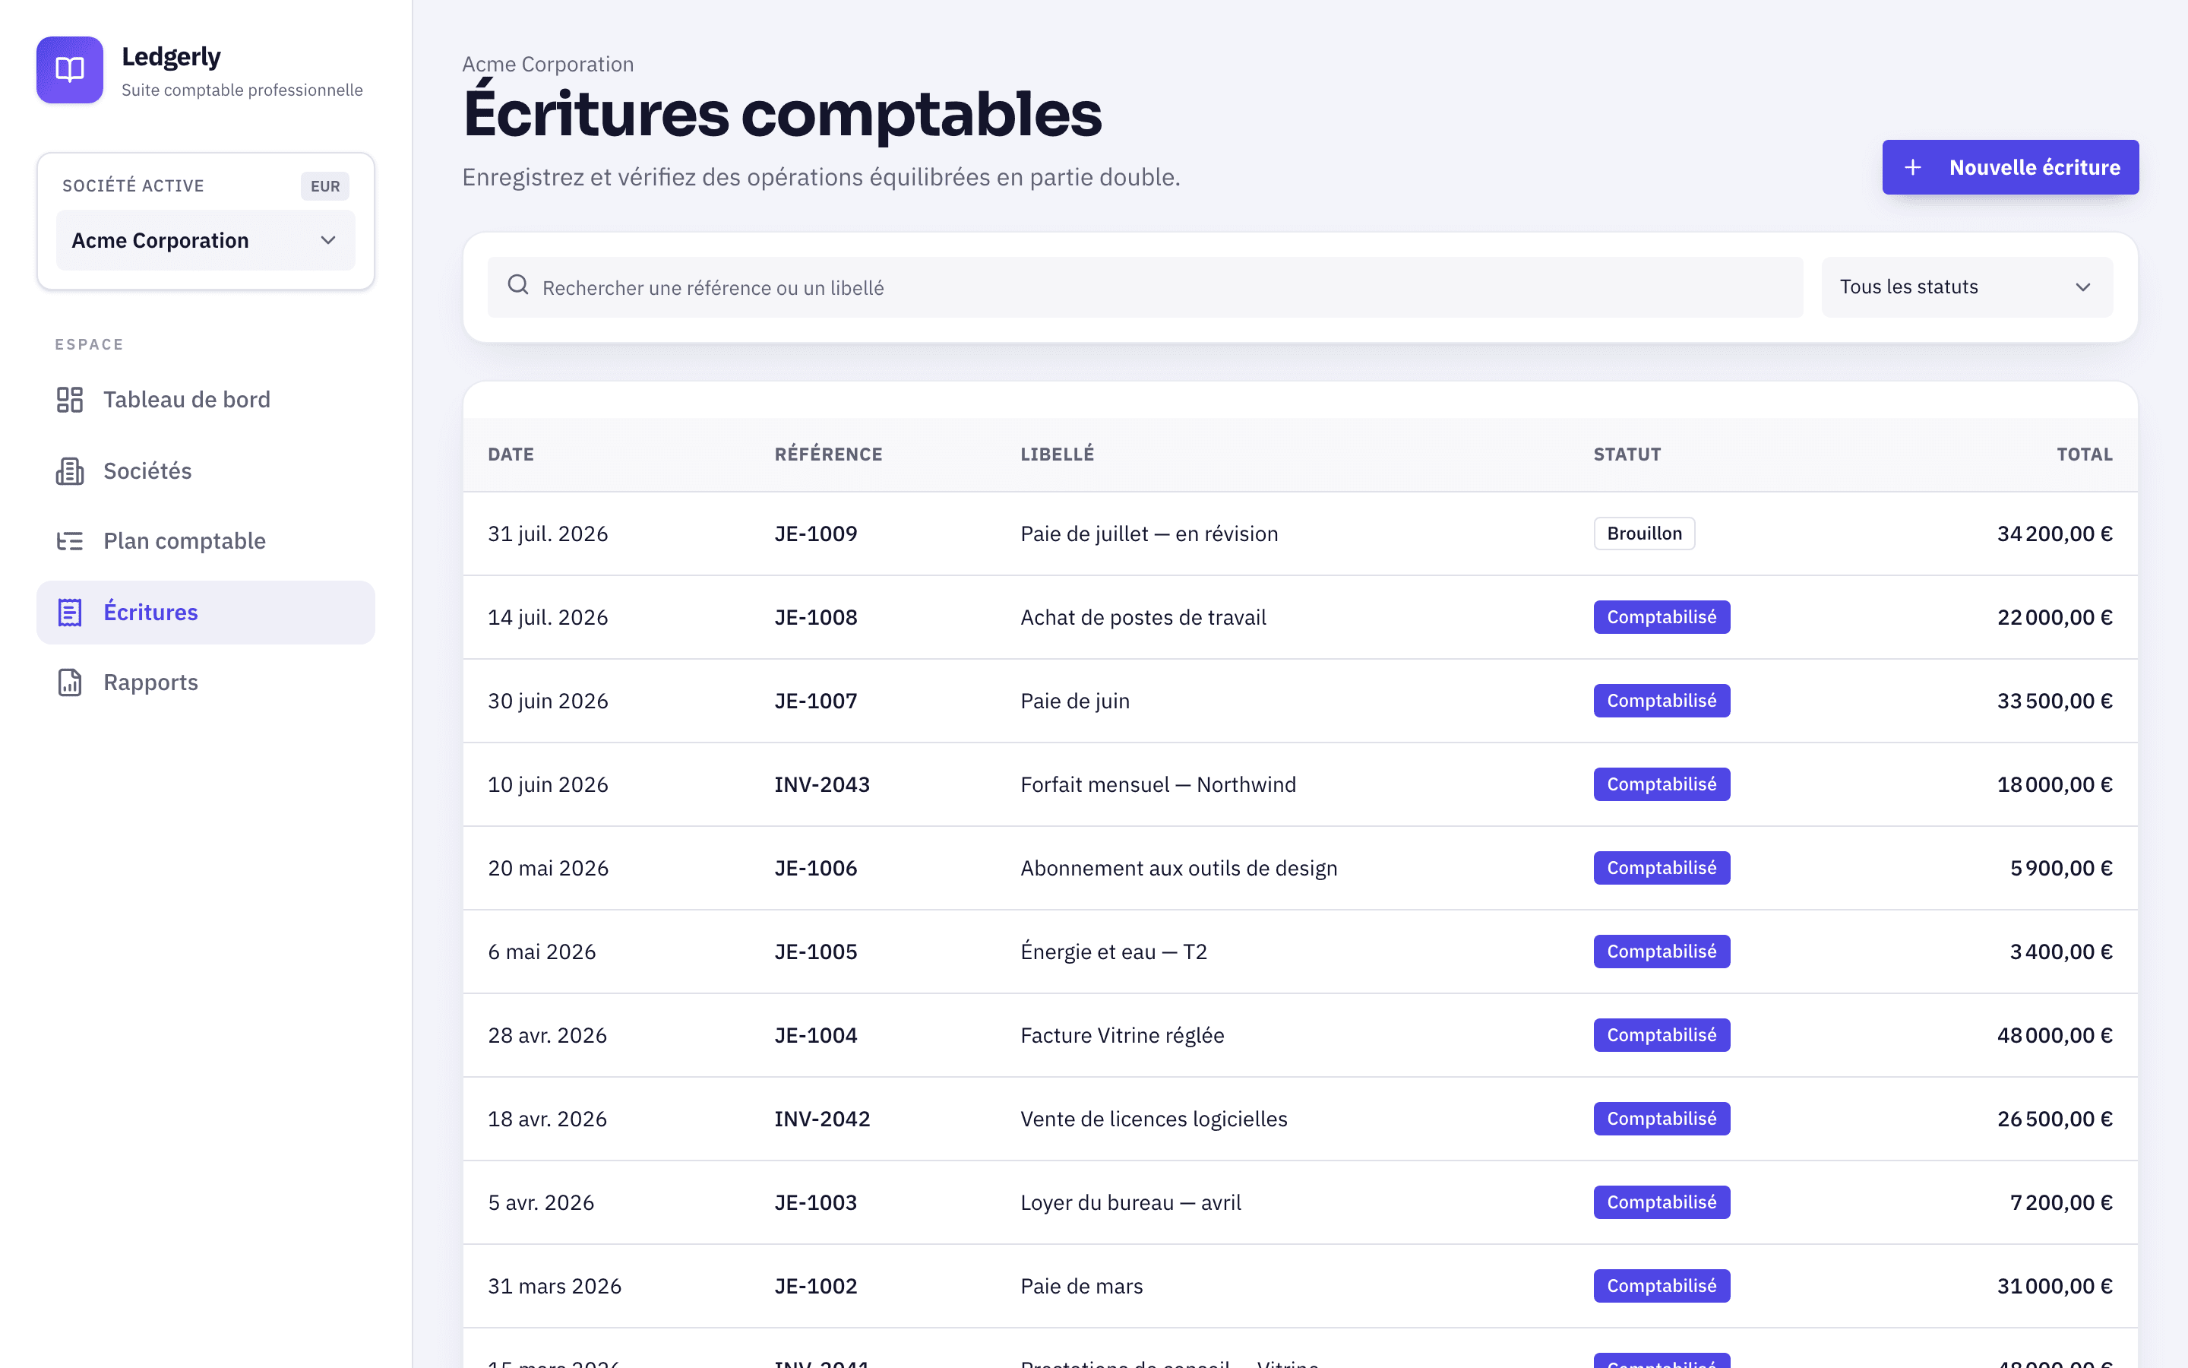Expand the Tous les statuts filter
The width and height of the screenshot is (2188, 1368).
coord(1966,287)
